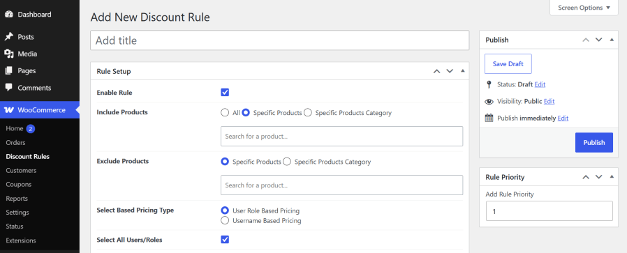Screen dimensions: 627x253
Task: Select Specific Products Category under Exclude Products
Action: [287, 162]
